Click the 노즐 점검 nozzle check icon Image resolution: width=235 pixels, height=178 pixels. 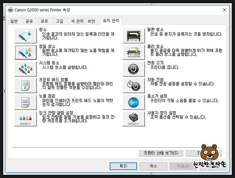click(x=26, y=102)
